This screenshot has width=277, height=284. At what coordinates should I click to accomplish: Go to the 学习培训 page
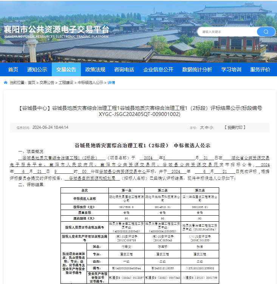pos(231,69)
